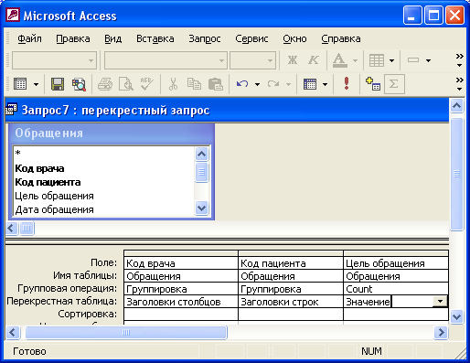This screenshot has height=363, width=470.
Task: Click the Sort cell under Код врача
Action: point(181,314)
